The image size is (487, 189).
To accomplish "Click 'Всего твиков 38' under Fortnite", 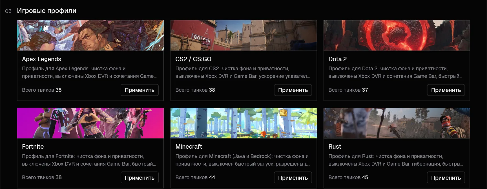I will coord(42,177).
